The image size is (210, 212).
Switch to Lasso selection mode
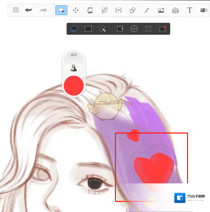(74, 29)
